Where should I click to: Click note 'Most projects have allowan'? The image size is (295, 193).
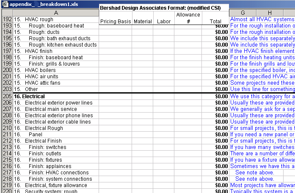(262, 185)
